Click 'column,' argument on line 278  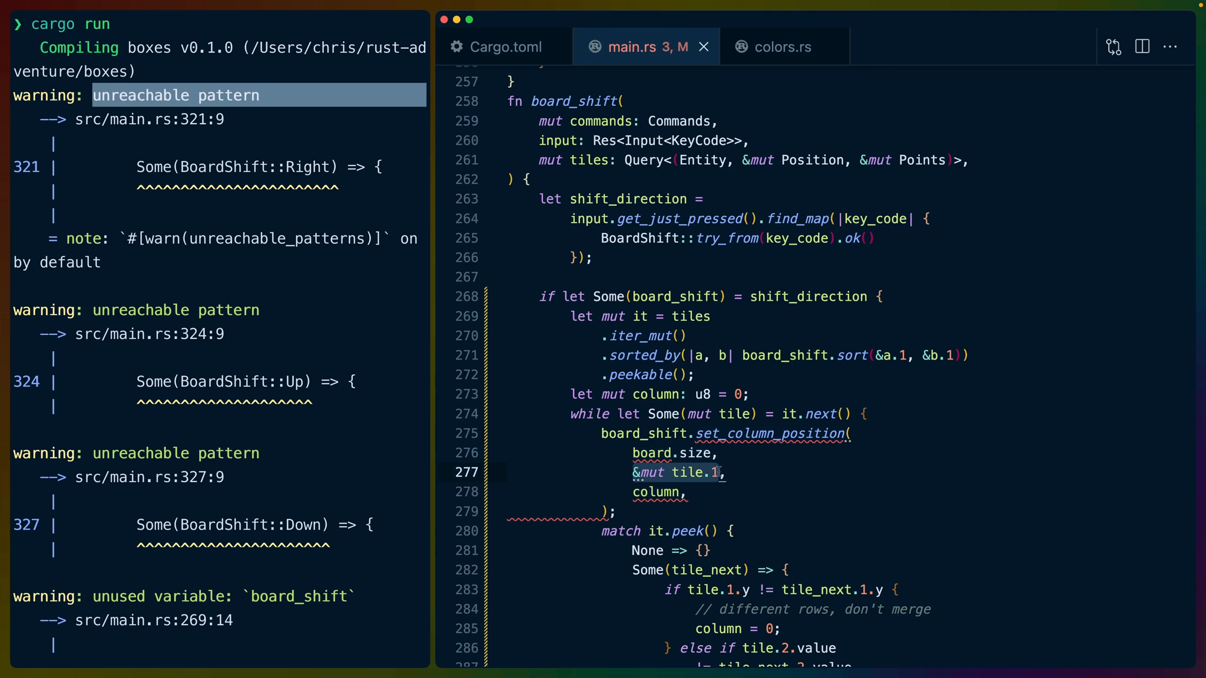(x=660, y=492)
